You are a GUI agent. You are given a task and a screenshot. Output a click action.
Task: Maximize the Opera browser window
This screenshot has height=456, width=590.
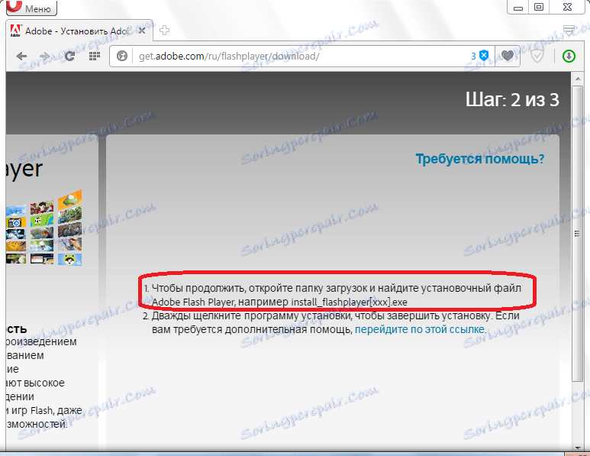coord(539,7)
